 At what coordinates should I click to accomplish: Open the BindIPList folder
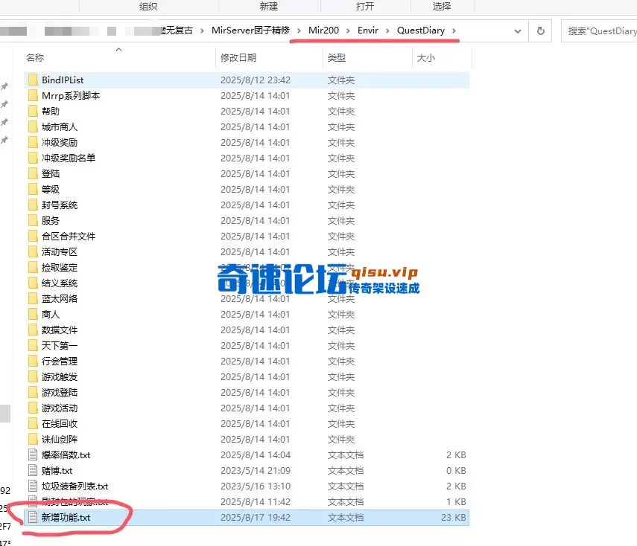tap(64, 80)
